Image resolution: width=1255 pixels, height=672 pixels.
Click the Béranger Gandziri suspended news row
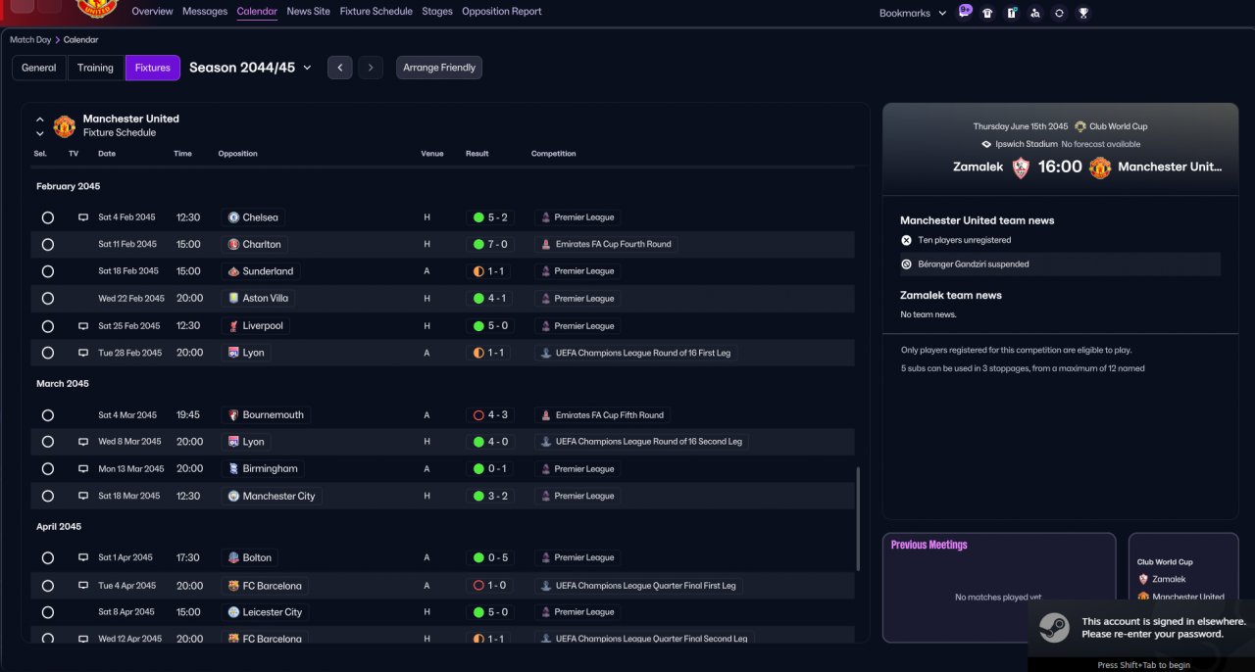coord(1060,264)
